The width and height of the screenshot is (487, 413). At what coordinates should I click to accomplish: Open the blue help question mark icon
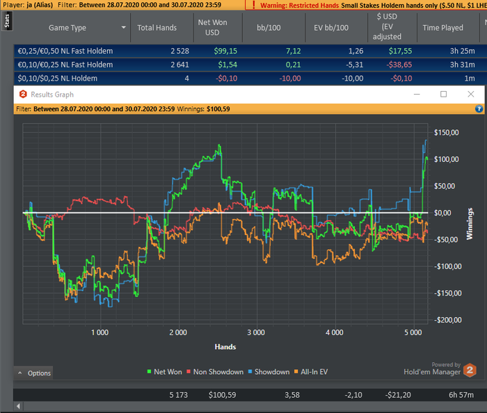(479, 108)
